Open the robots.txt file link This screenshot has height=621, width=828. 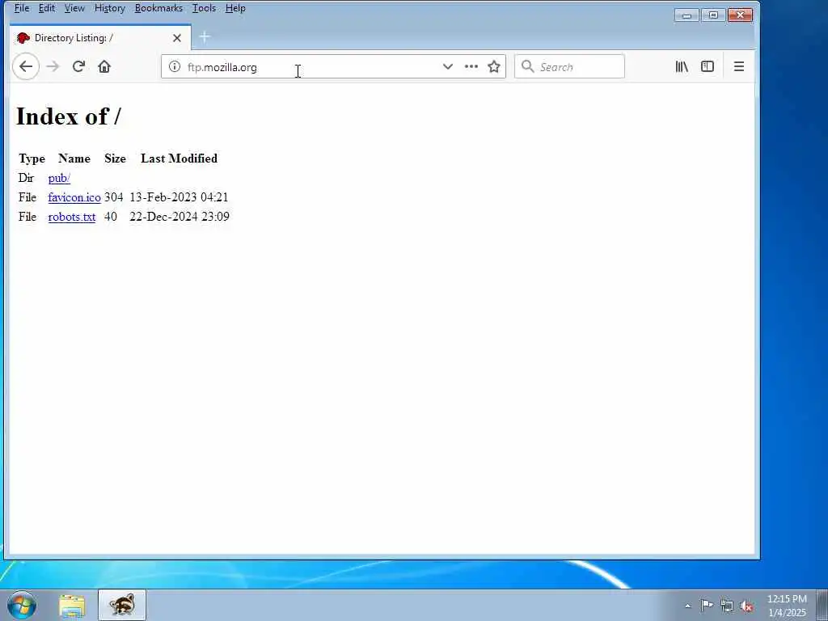[x=72, y=217]
